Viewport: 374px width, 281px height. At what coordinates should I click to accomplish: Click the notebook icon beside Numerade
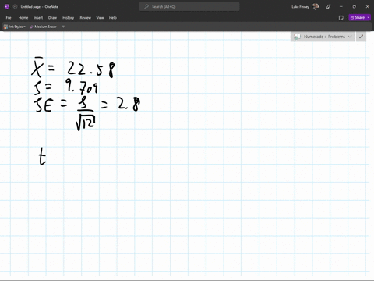point(297,37)
